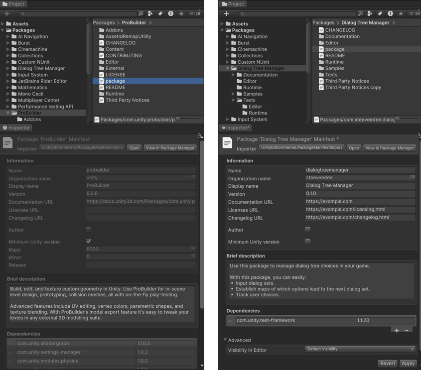421x370 pixels.
Task: Uncheck Minimum Unity version for ProBuilder
Action: click(x=88, y=240)
